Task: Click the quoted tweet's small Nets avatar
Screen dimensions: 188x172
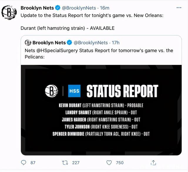Action: tap(28, 43)
